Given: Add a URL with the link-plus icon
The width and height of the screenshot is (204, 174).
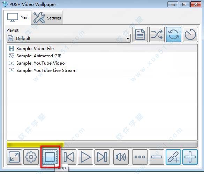Looking at the screenshot, I should tap(173, 157).
